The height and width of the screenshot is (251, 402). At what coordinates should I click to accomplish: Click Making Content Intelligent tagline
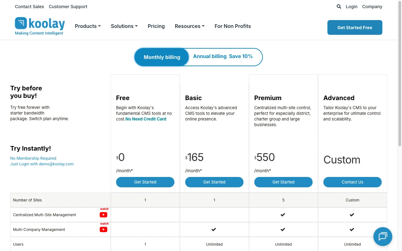(x=39, y=33)
